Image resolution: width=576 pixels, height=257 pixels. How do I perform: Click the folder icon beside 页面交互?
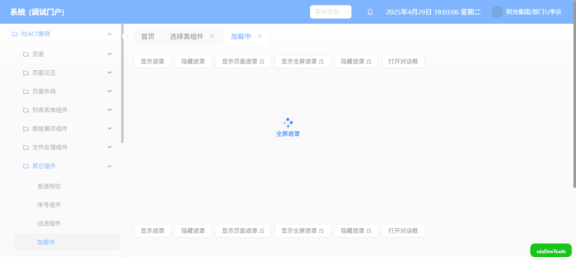pyautogui.click(x=26, y=73)
